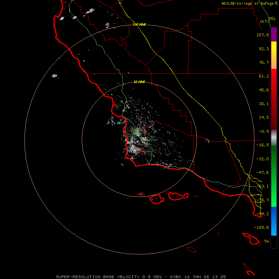Select the 92.3 velocity scale value

(x=264, y=49)
